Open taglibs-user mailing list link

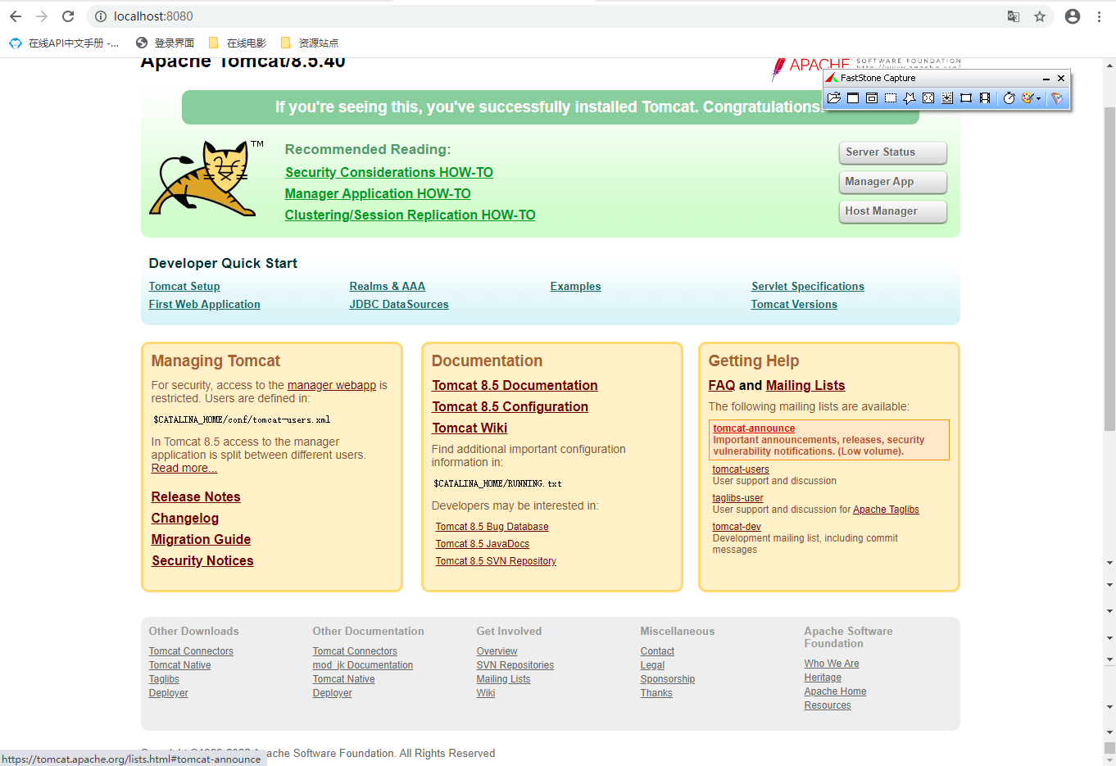pos(737,498)
